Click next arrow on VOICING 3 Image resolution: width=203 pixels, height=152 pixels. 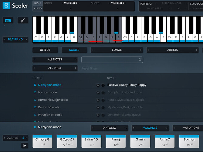pos(167,128)
